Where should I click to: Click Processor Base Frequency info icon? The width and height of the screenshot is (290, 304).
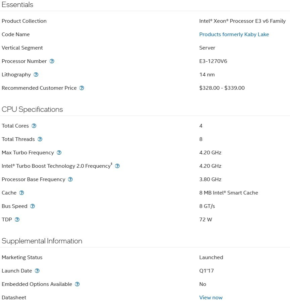pos(70,179)
